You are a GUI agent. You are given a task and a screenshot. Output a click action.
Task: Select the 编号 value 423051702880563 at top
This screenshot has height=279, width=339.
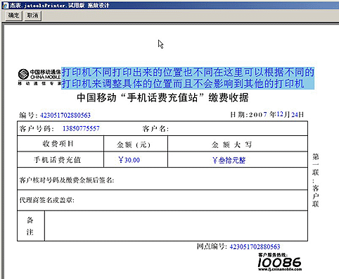pos(65,116)
